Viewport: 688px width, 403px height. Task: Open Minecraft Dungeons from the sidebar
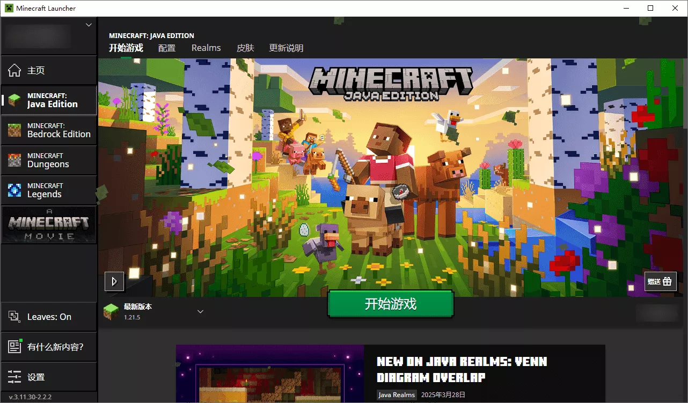[x=48, y=160]
